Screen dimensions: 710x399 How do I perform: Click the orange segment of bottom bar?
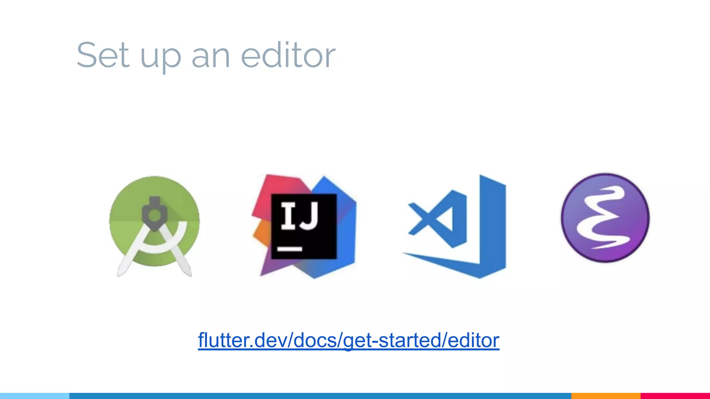point(606,396)
